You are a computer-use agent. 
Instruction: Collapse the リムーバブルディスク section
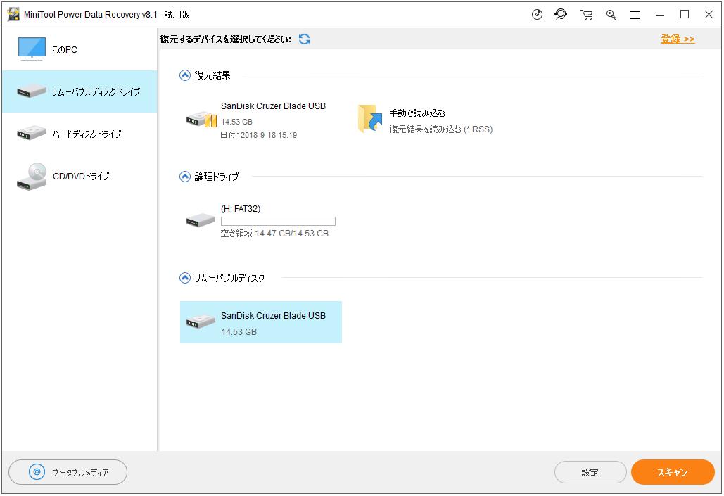tap(184, 278)
